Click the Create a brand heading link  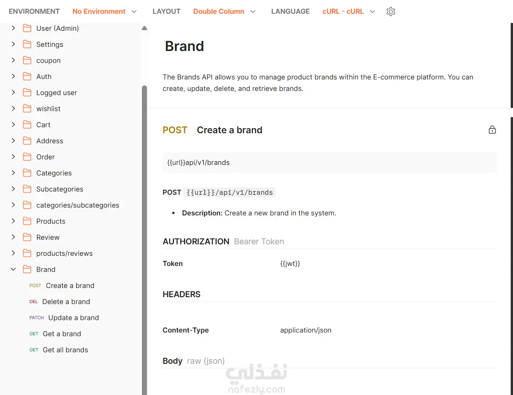[x=229, y=130]
